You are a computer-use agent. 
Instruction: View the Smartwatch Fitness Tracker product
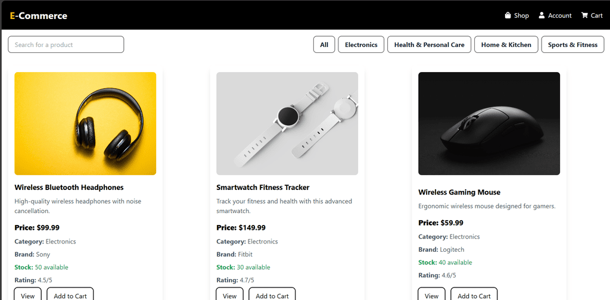[230, 295]
